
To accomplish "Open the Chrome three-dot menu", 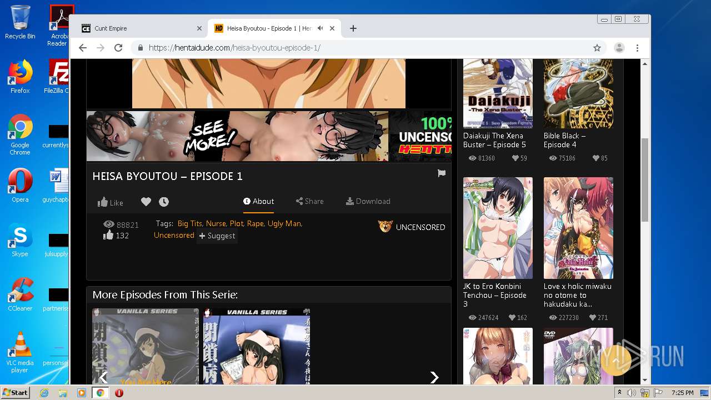I will click(x=638, y=48).
